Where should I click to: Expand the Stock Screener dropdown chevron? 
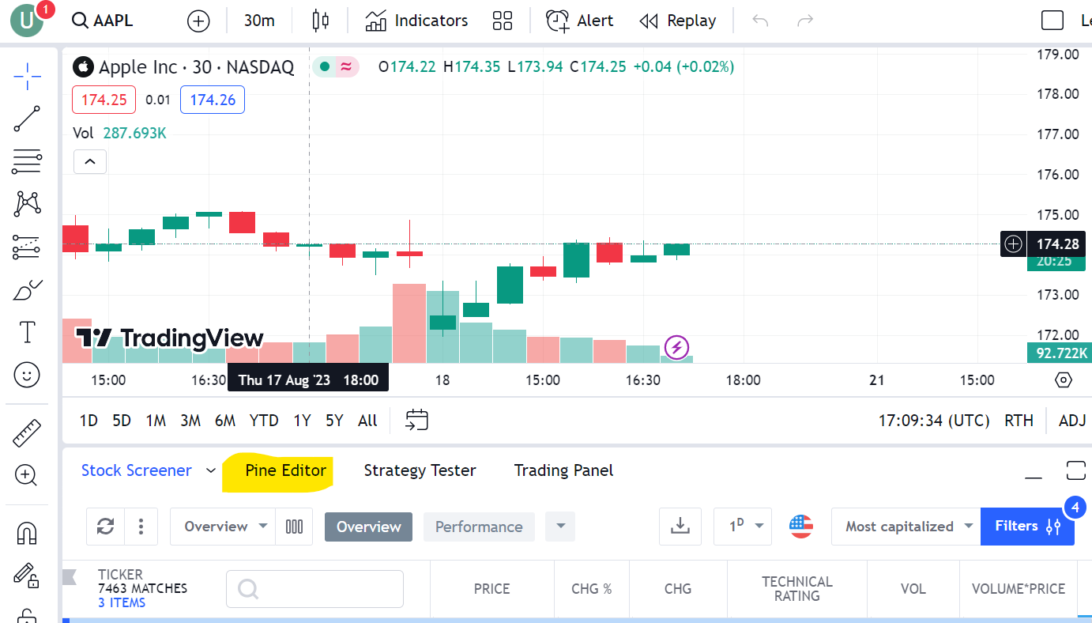click(210, 470)
